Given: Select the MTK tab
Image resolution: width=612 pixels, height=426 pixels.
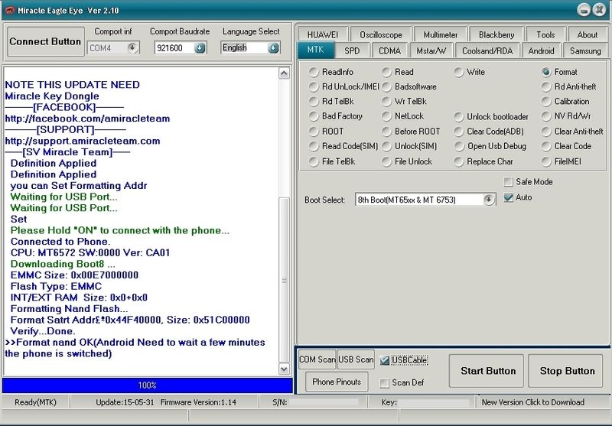Looking at the screenshot, I should (315, 50).
